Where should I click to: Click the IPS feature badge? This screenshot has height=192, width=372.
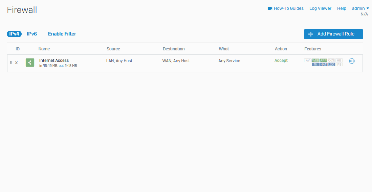tap(339, 64)
